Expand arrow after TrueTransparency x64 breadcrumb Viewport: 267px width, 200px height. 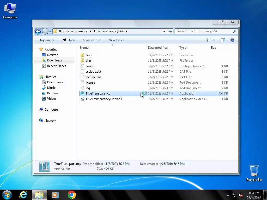[126, 31]
